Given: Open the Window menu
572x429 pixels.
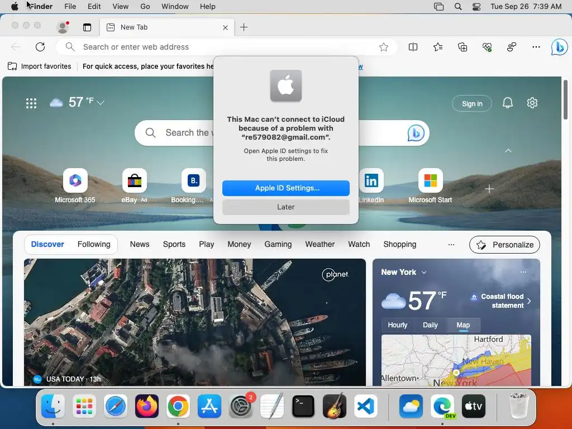Looking at the screenshot, I should coord(175,6).
